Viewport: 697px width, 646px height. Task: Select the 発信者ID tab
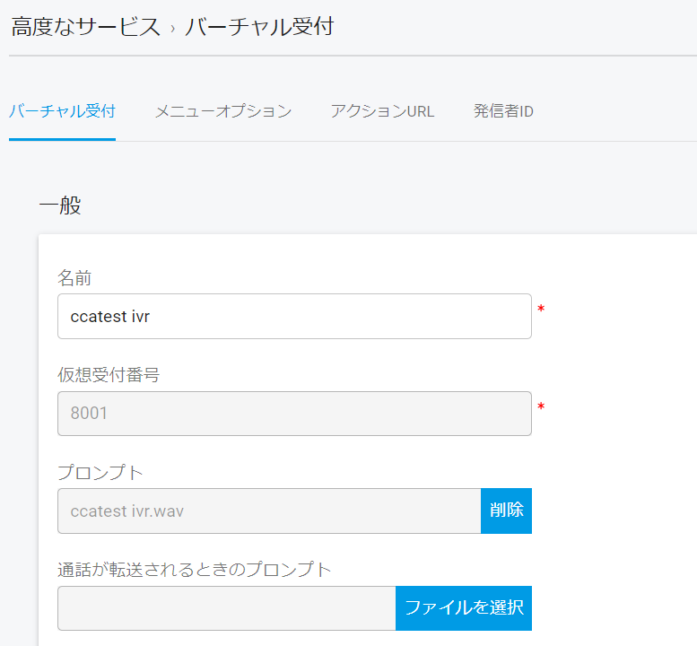pos(503,111)
